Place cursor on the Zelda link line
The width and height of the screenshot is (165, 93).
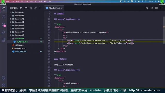tap(101, 41)
